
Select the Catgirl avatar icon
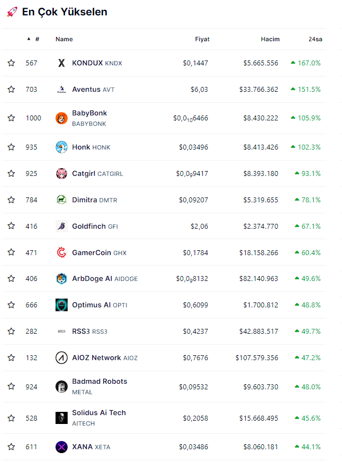click(x=62, y=174)
